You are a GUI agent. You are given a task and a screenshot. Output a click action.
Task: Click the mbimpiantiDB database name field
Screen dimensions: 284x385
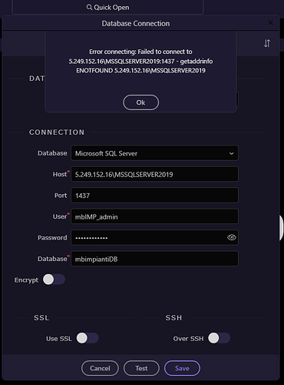pos(154,259)
